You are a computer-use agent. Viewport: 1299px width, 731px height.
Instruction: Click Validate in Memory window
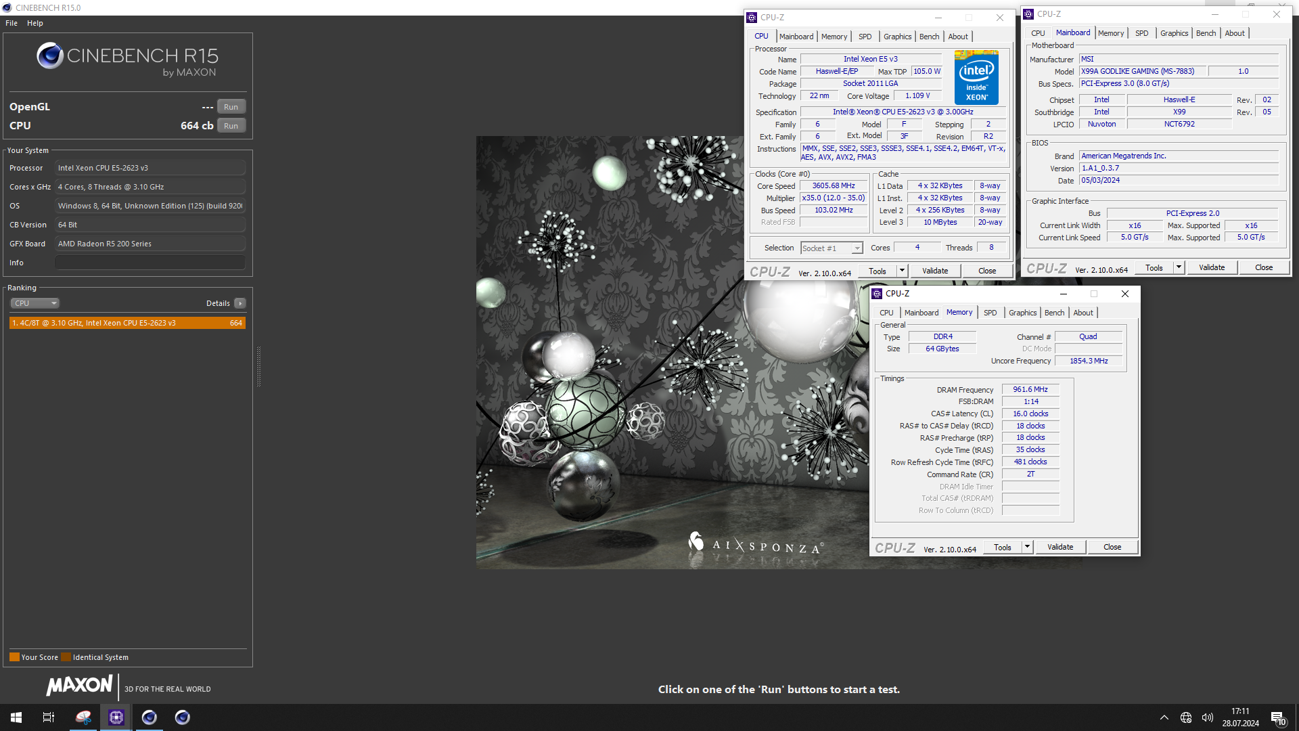[x=1061, y=548]
